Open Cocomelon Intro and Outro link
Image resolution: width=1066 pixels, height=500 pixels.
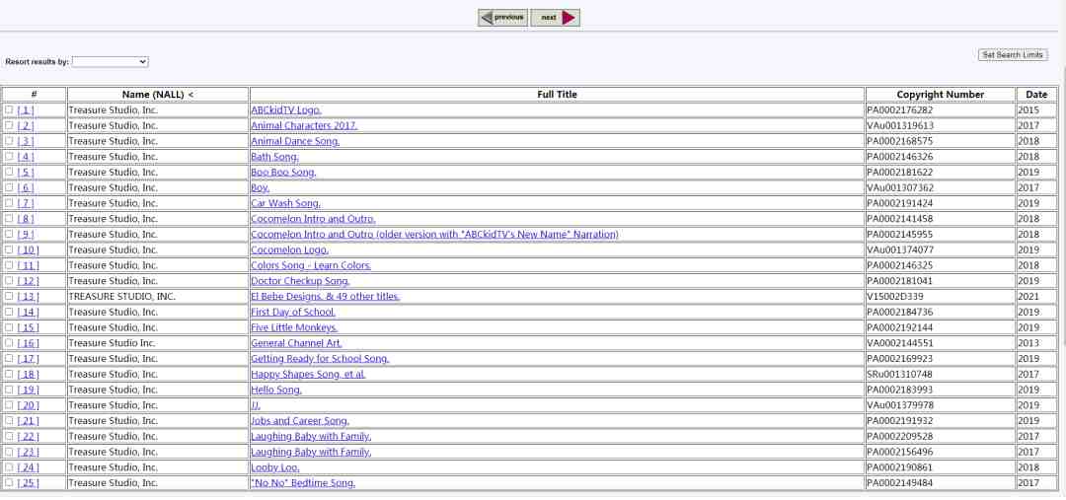point(313,219)
